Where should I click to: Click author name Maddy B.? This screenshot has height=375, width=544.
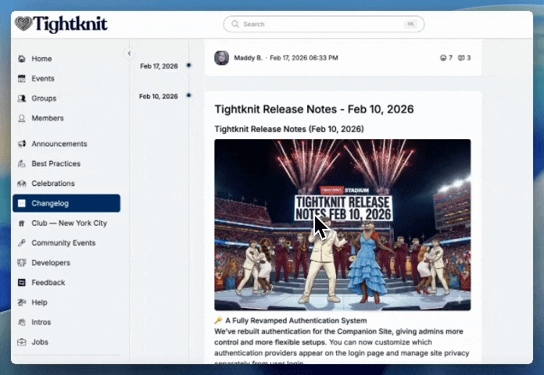coord(248,58)
